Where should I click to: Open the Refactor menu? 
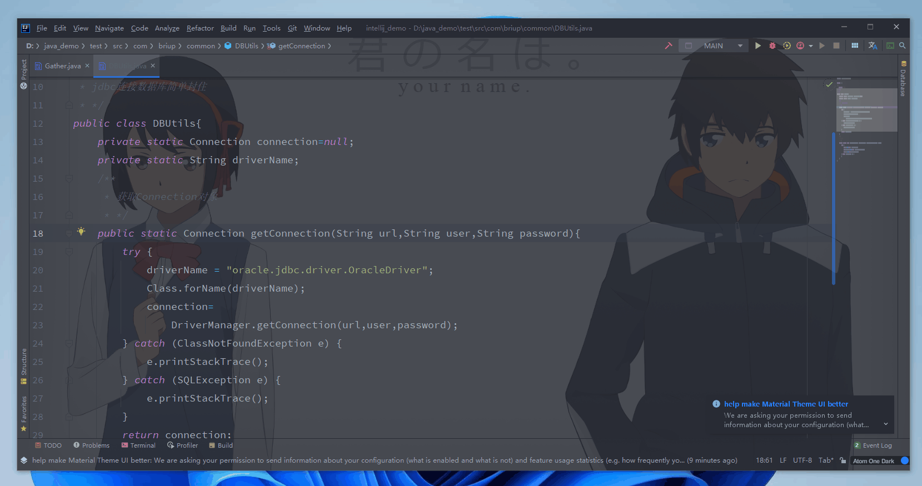[200, 28]
